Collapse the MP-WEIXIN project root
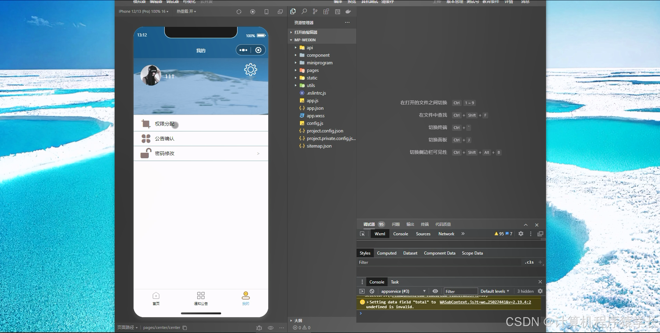660x333 pixels. click(322, 40)
